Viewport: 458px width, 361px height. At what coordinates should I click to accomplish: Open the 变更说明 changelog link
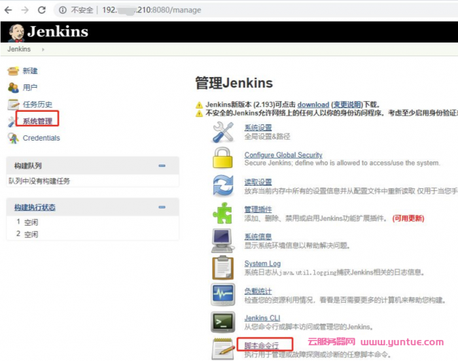point(347,105)
